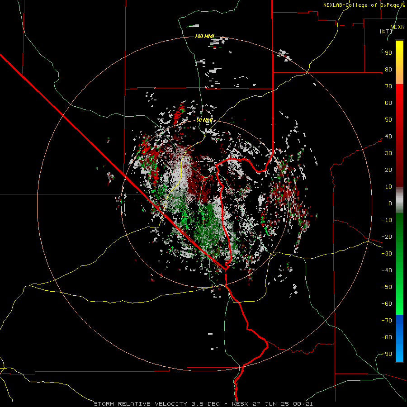Click the 0 value on velocity scale
407x407 pixels.
pyautogui.click(x=390, y=203)
